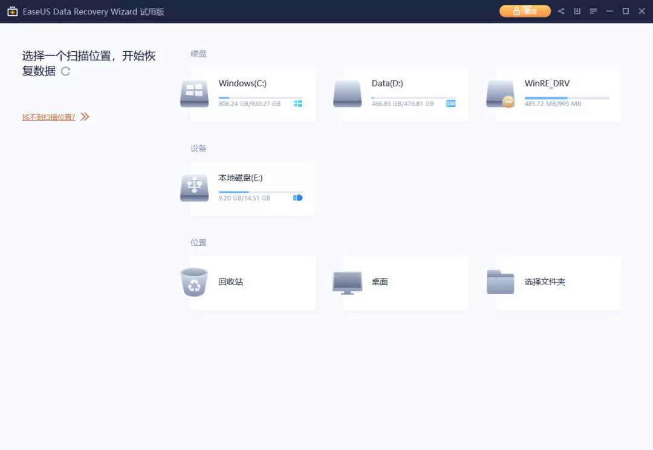Click the 设备 section header
Viewport: 653px width, 450px height.
198,148
